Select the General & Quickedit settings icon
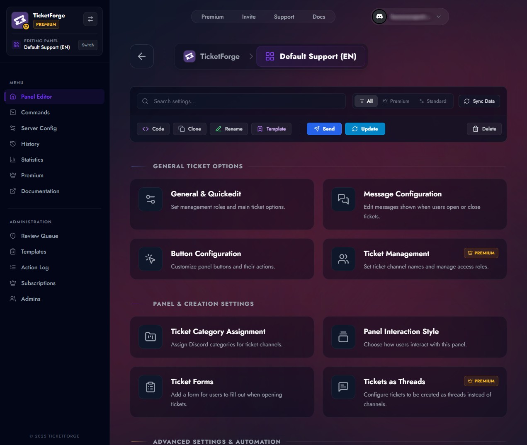The width and height of the screenshot is (527, 445). (150, 199)
